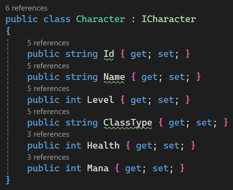
Task: Click the int type of Health property
Action: [73, 145]
